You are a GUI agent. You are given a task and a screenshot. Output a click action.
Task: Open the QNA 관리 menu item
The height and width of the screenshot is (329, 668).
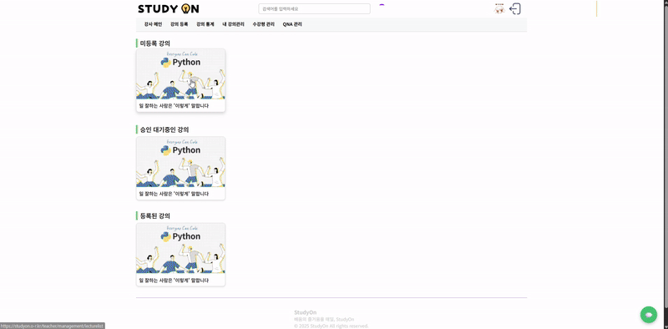point(292,25)
